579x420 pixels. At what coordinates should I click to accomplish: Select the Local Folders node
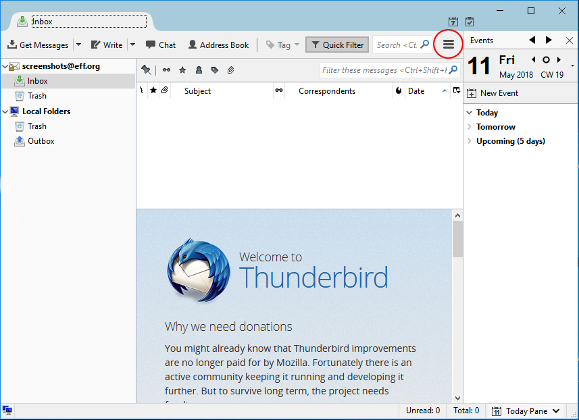click(46, 111)
